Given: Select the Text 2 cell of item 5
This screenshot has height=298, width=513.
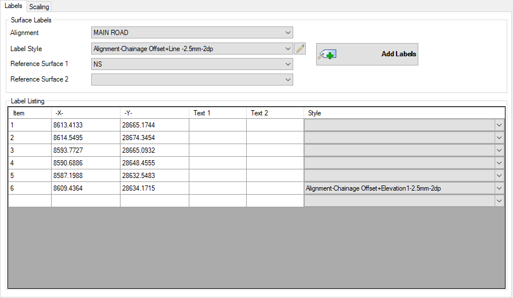Looking at the screenshot, I should coord(275,176).
